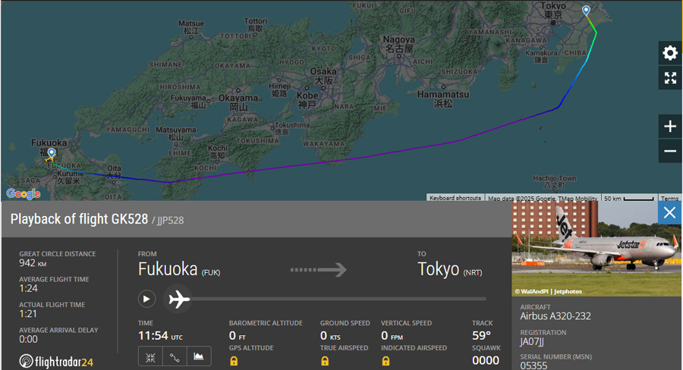Viewport: 683px width, 370px height.
Task: Select the Fukuoka (FUK) origin text
Action: [x=179, y=269]
